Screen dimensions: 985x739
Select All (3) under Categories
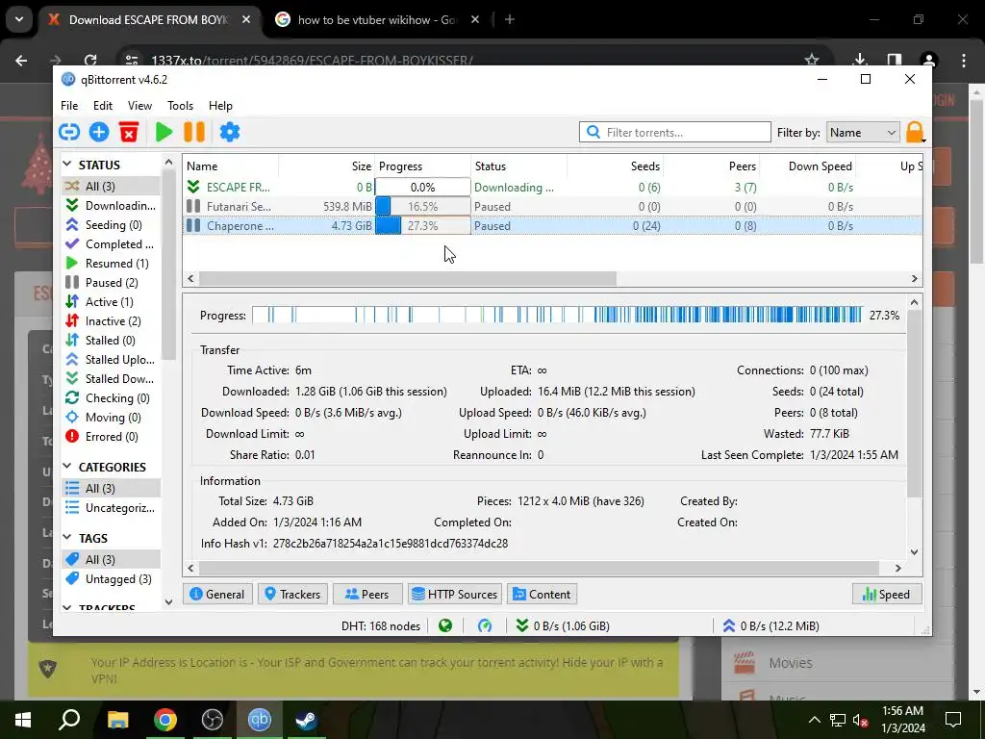[112, 488]
